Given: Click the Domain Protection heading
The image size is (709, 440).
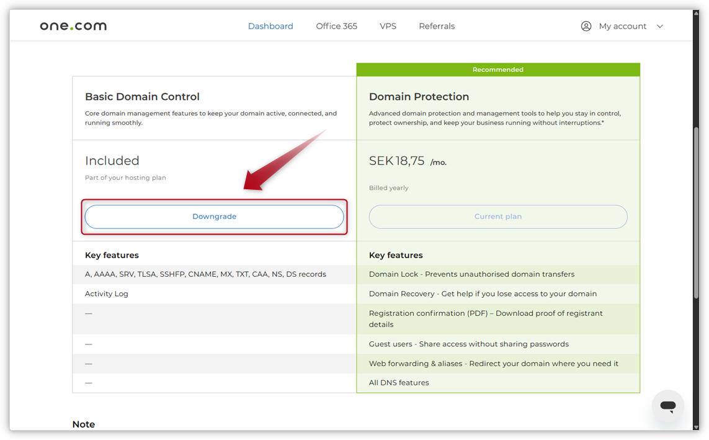Looking at the screenshot, I should (417, 96).
